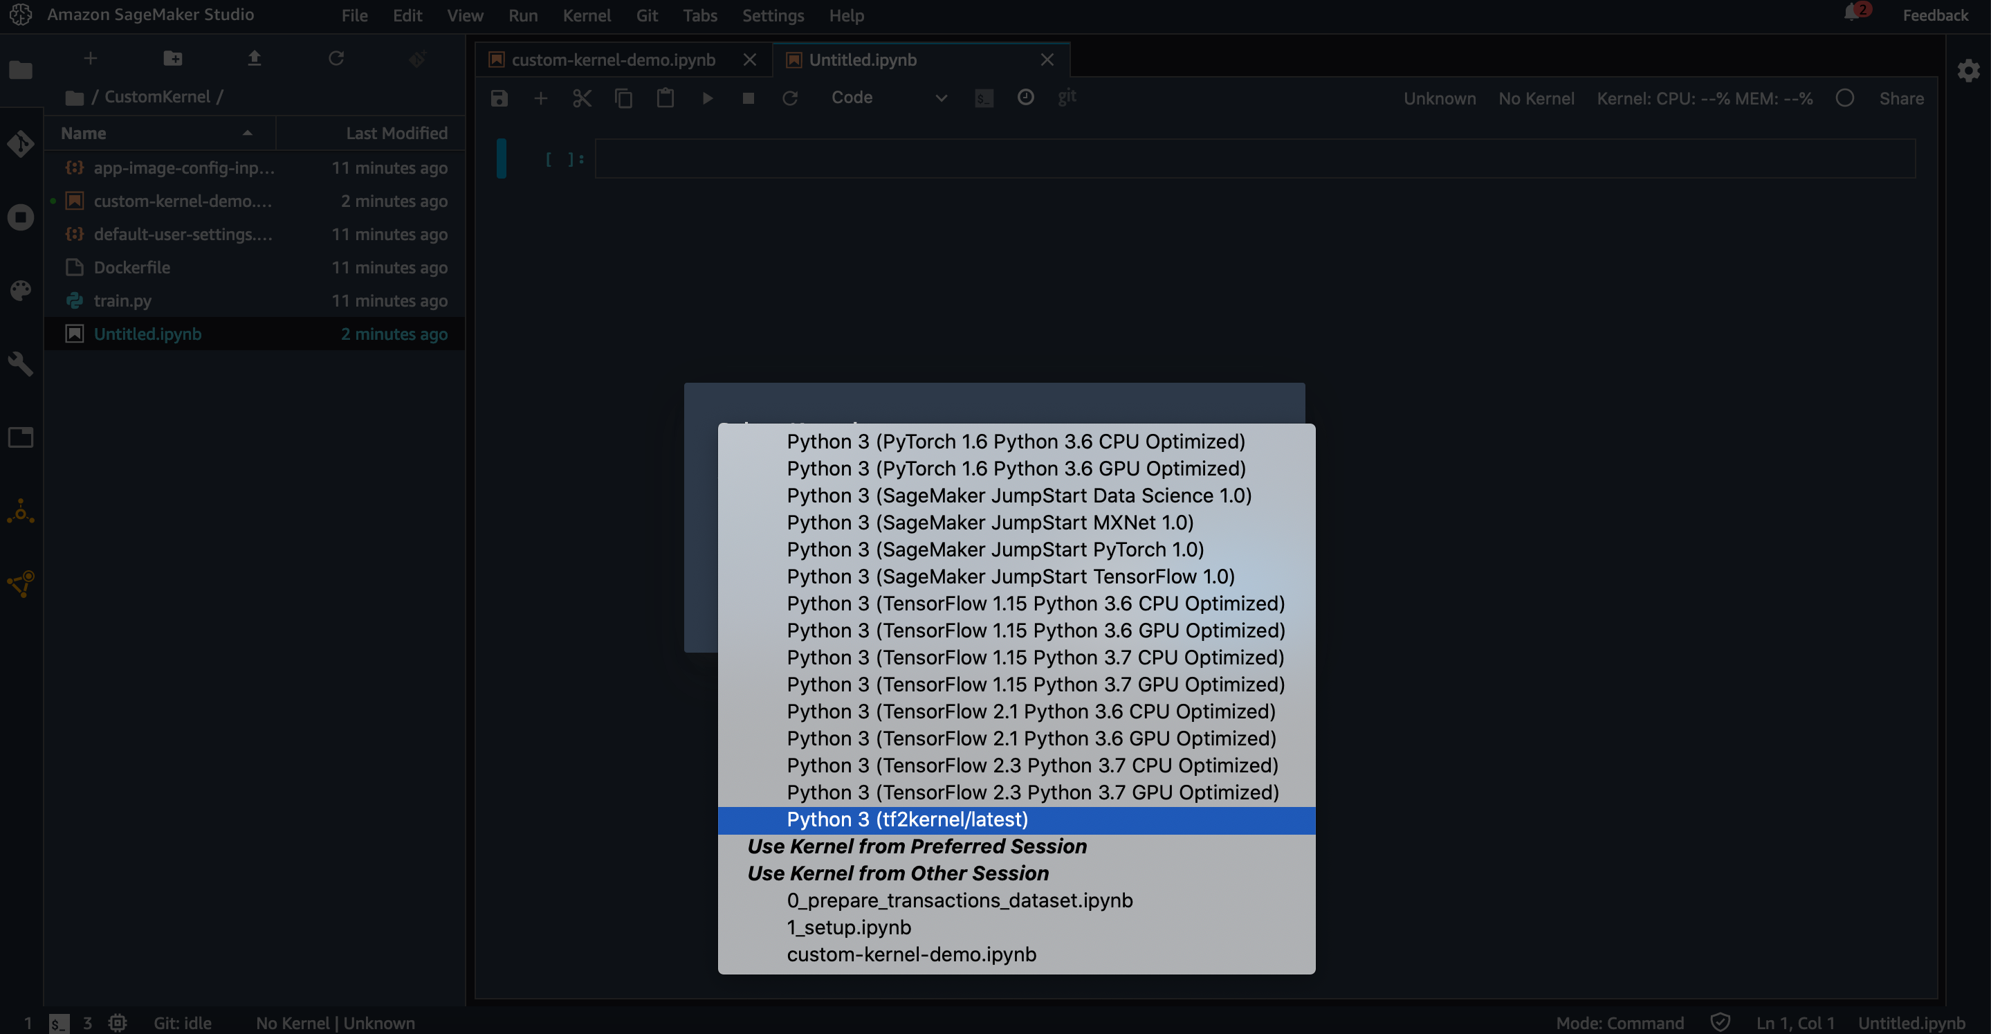Choose 1_setup.ipynb kernel session

coord(1016,928)
